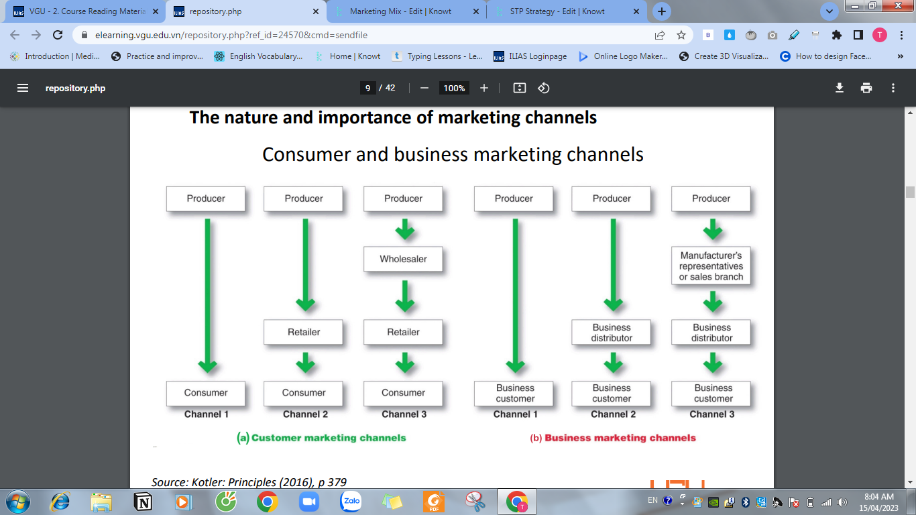The width and height of the screenshot is (916, 515).
Task: Zoom in with the plus icon
Action: point(484,88)
